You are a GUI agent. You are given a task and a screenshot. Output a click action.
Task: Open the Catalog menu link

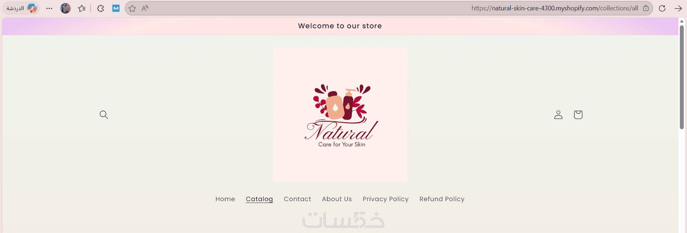(259, 199)
